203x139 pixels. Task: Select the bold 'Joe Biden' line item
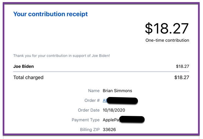pos(24,67)
